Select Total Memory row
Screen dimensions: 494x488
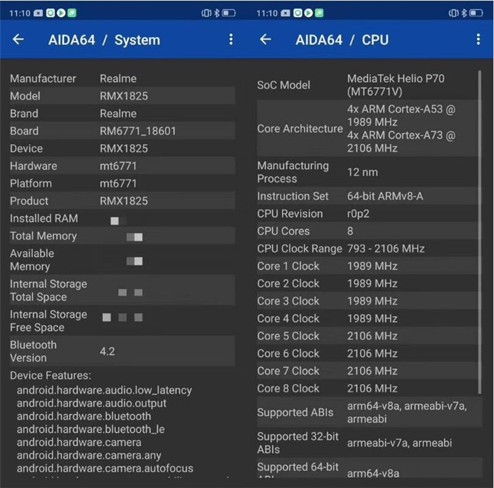tap(122, 236)
